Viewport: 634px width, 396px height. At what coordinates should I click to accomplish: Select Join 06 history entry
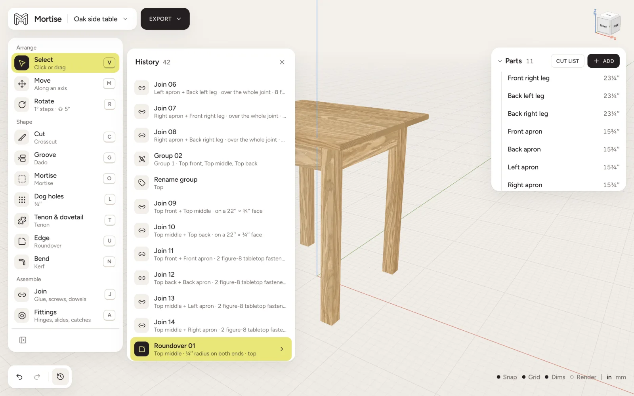tap(211, 88)
